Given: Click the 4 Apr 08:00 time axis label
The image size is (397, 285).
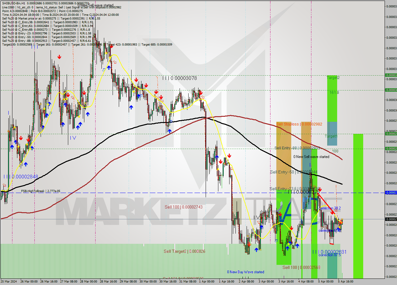Looking at the screenshot, I should coord(306,282).
